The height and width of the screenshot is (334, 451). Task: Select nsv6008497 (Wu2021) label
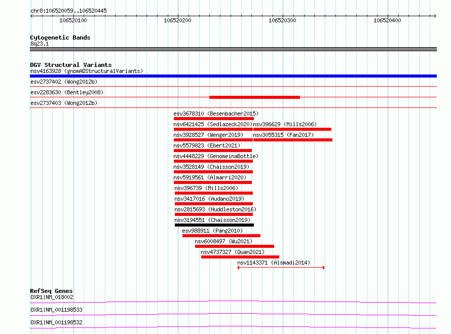pyautogui.click(x=223, y=241)
